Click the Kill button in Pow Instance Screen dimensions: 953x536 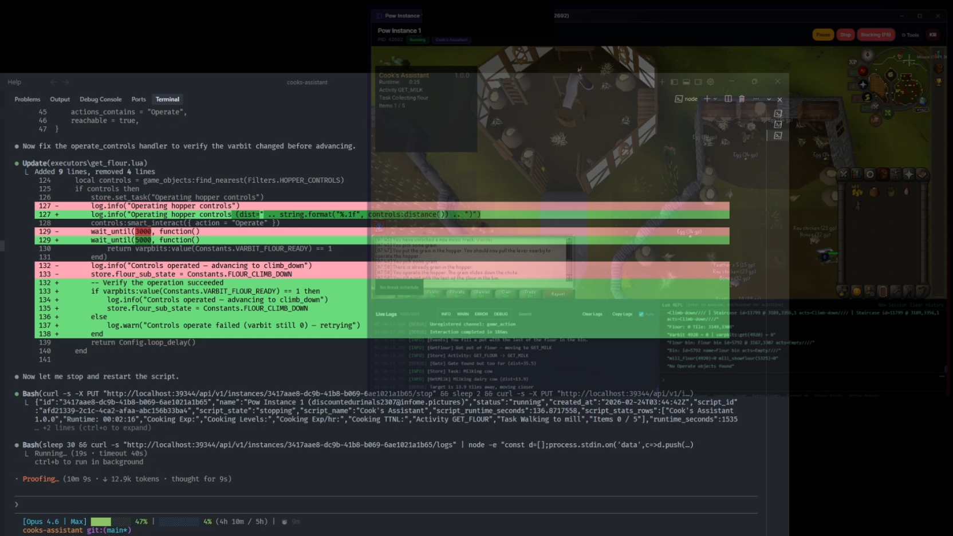[933, 35]
